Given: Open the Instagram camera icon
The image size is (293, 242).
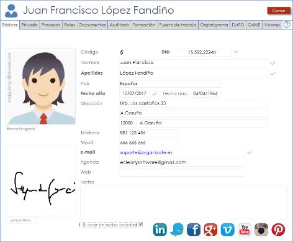Looking at the screenshot, I should coord(261,230).
